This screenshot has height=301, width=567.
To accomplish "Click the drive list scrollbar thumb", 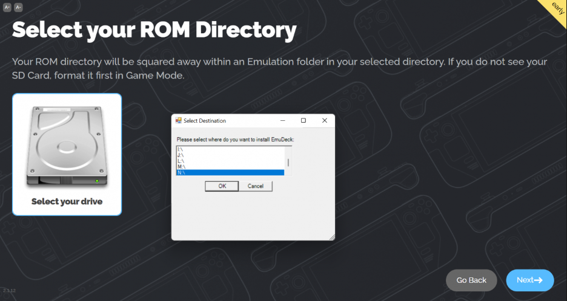I will (x=288, y=163).
